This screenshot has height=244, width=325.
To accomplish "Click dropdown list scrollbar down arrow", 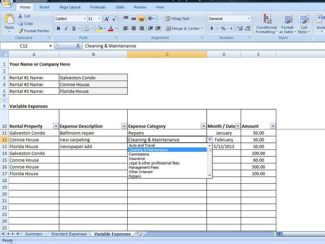I will tap(210, 175).
